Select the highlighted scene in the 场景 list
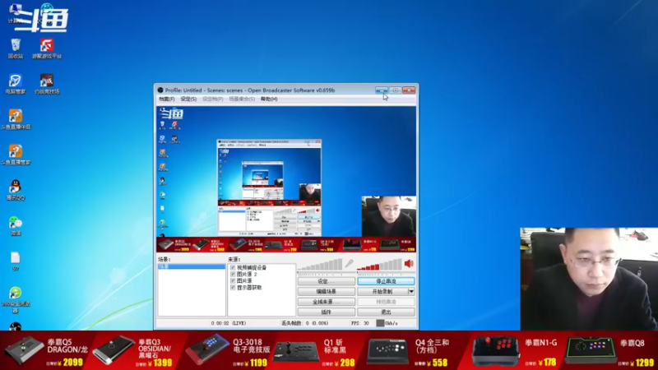 point(192,266)
